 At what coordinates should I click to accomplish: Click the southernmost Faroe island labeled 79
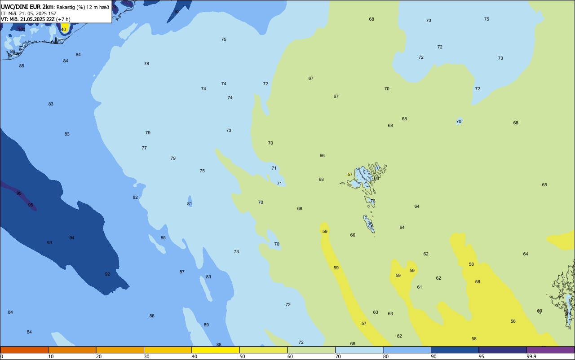pyautogui.click(x=369, y=224)
